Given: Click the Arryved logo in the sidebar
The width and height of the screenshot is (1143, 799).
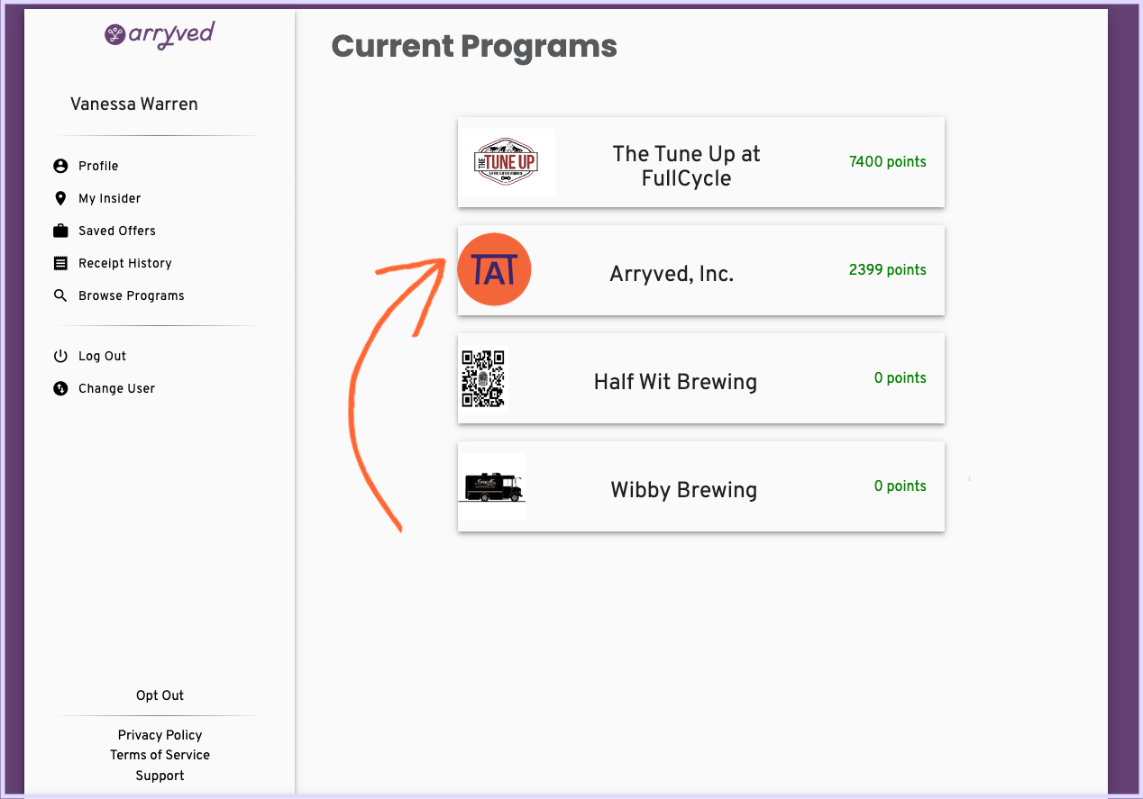Looking at the screenshot, I should [160, 35].
